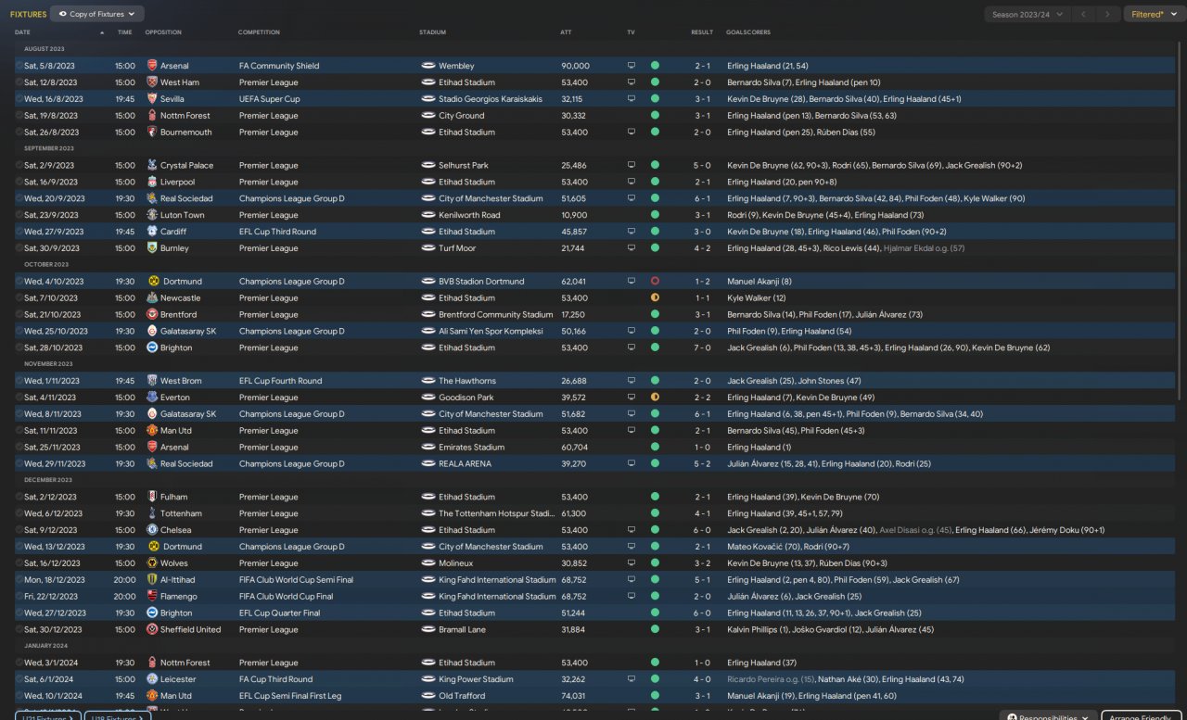Click the Flamengo club badge
The height and width of the screenshot is (720, 1187).
[152, 597]
